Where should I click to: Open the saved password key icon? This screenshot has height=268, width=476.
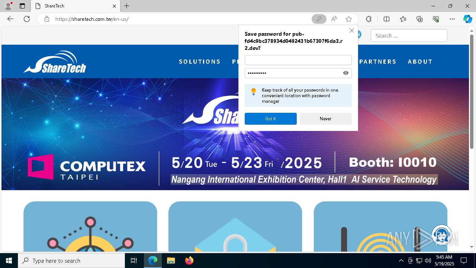click(x=319, y=19)
